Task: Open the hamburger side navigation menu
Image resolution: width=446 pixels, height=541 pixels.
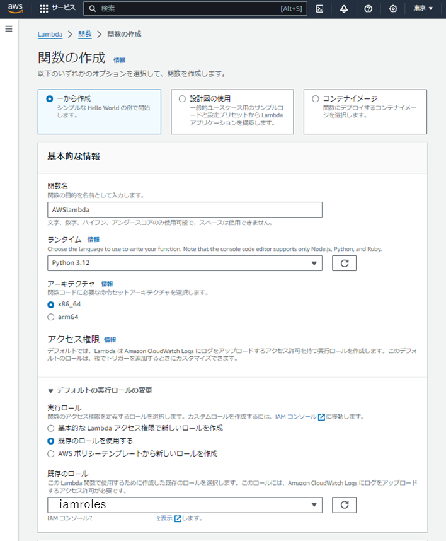Action: point(9,28)
